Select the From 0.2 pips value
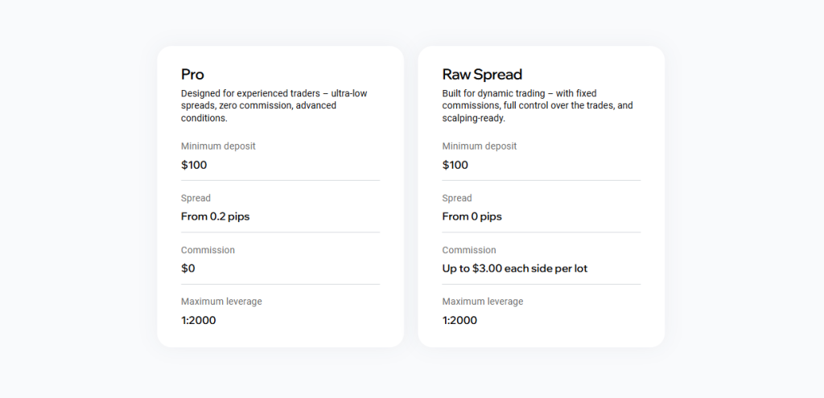Image resolution: width=824 pixels, height=398 pixels. [215, 216]
